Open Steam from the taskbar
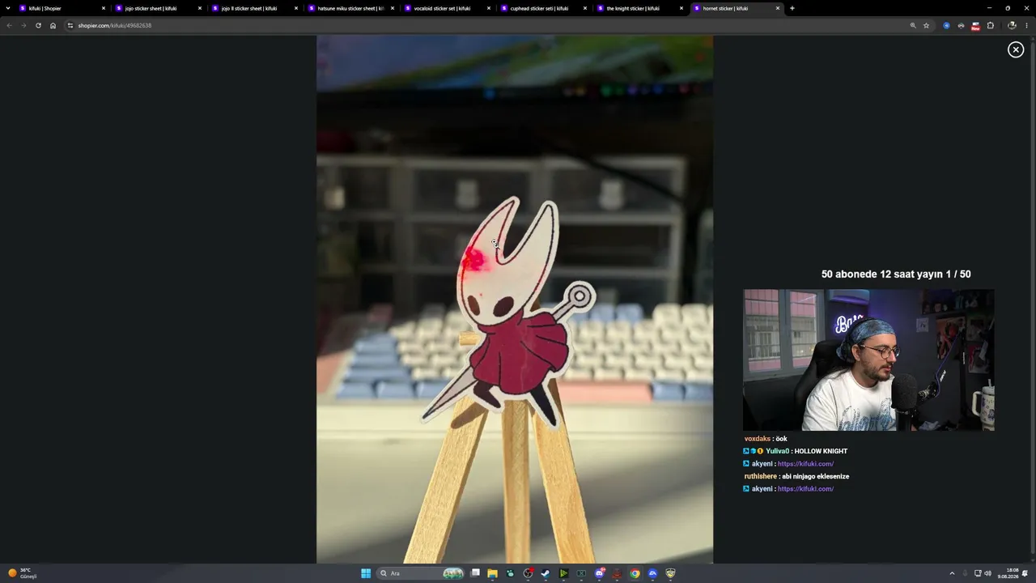This screenshot has width=1036, height=583. (x=546, y=573)
